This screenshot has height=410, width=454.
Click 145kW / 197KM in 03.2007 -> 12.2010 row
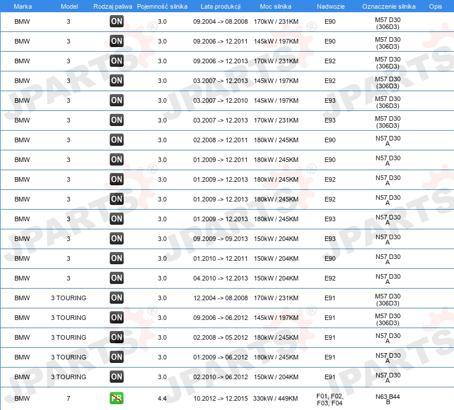click(x=276, y=100)
